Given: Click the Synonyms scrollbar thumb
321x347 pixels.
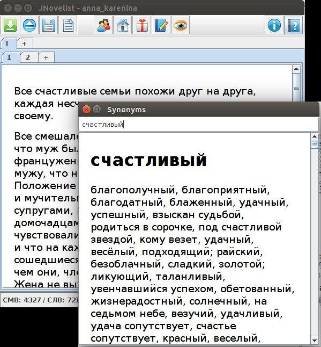Looking at the screenshot, I should (x=315, y=145).
